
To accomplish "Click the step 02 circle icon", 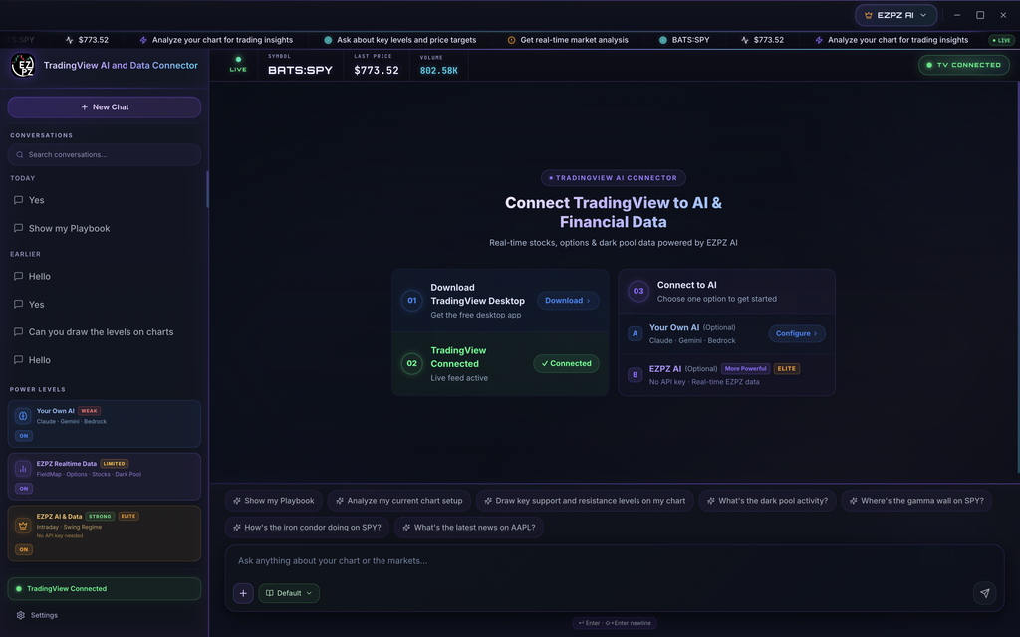I will click(411, 364).
